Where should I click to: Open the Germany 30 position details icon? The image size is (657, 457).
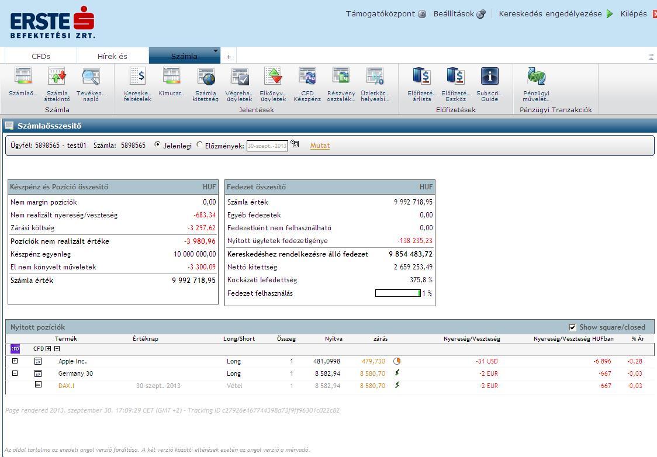38,373
